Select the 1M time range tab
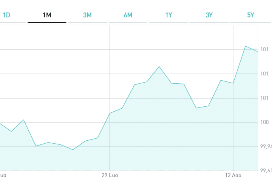The image size is (272, 181). (47, 15)
